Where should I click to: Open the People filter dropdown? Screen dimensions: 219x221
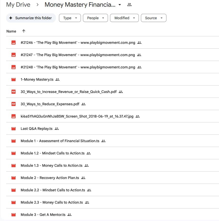tap(95, 18)
